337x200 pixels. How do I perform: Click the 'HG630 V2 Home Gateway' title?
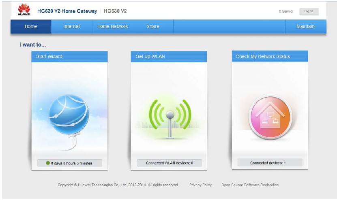point(67,11)
